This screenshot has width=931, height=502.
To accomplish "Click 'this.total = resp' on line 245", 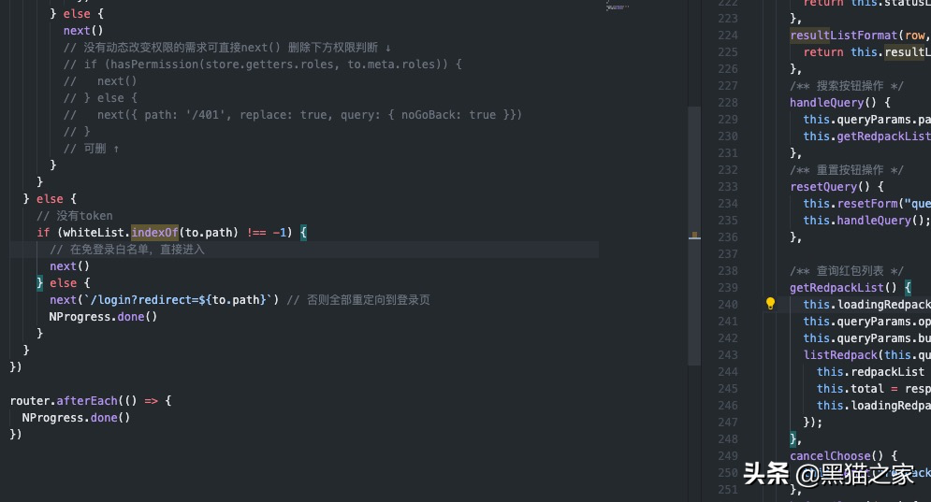I will 873,389.
